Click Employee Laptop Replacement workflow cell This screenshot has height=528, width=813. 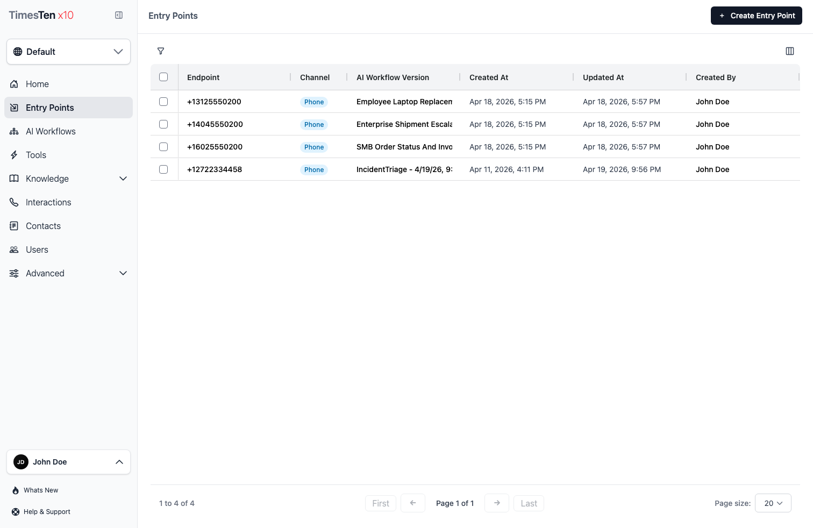coord(404,102)
